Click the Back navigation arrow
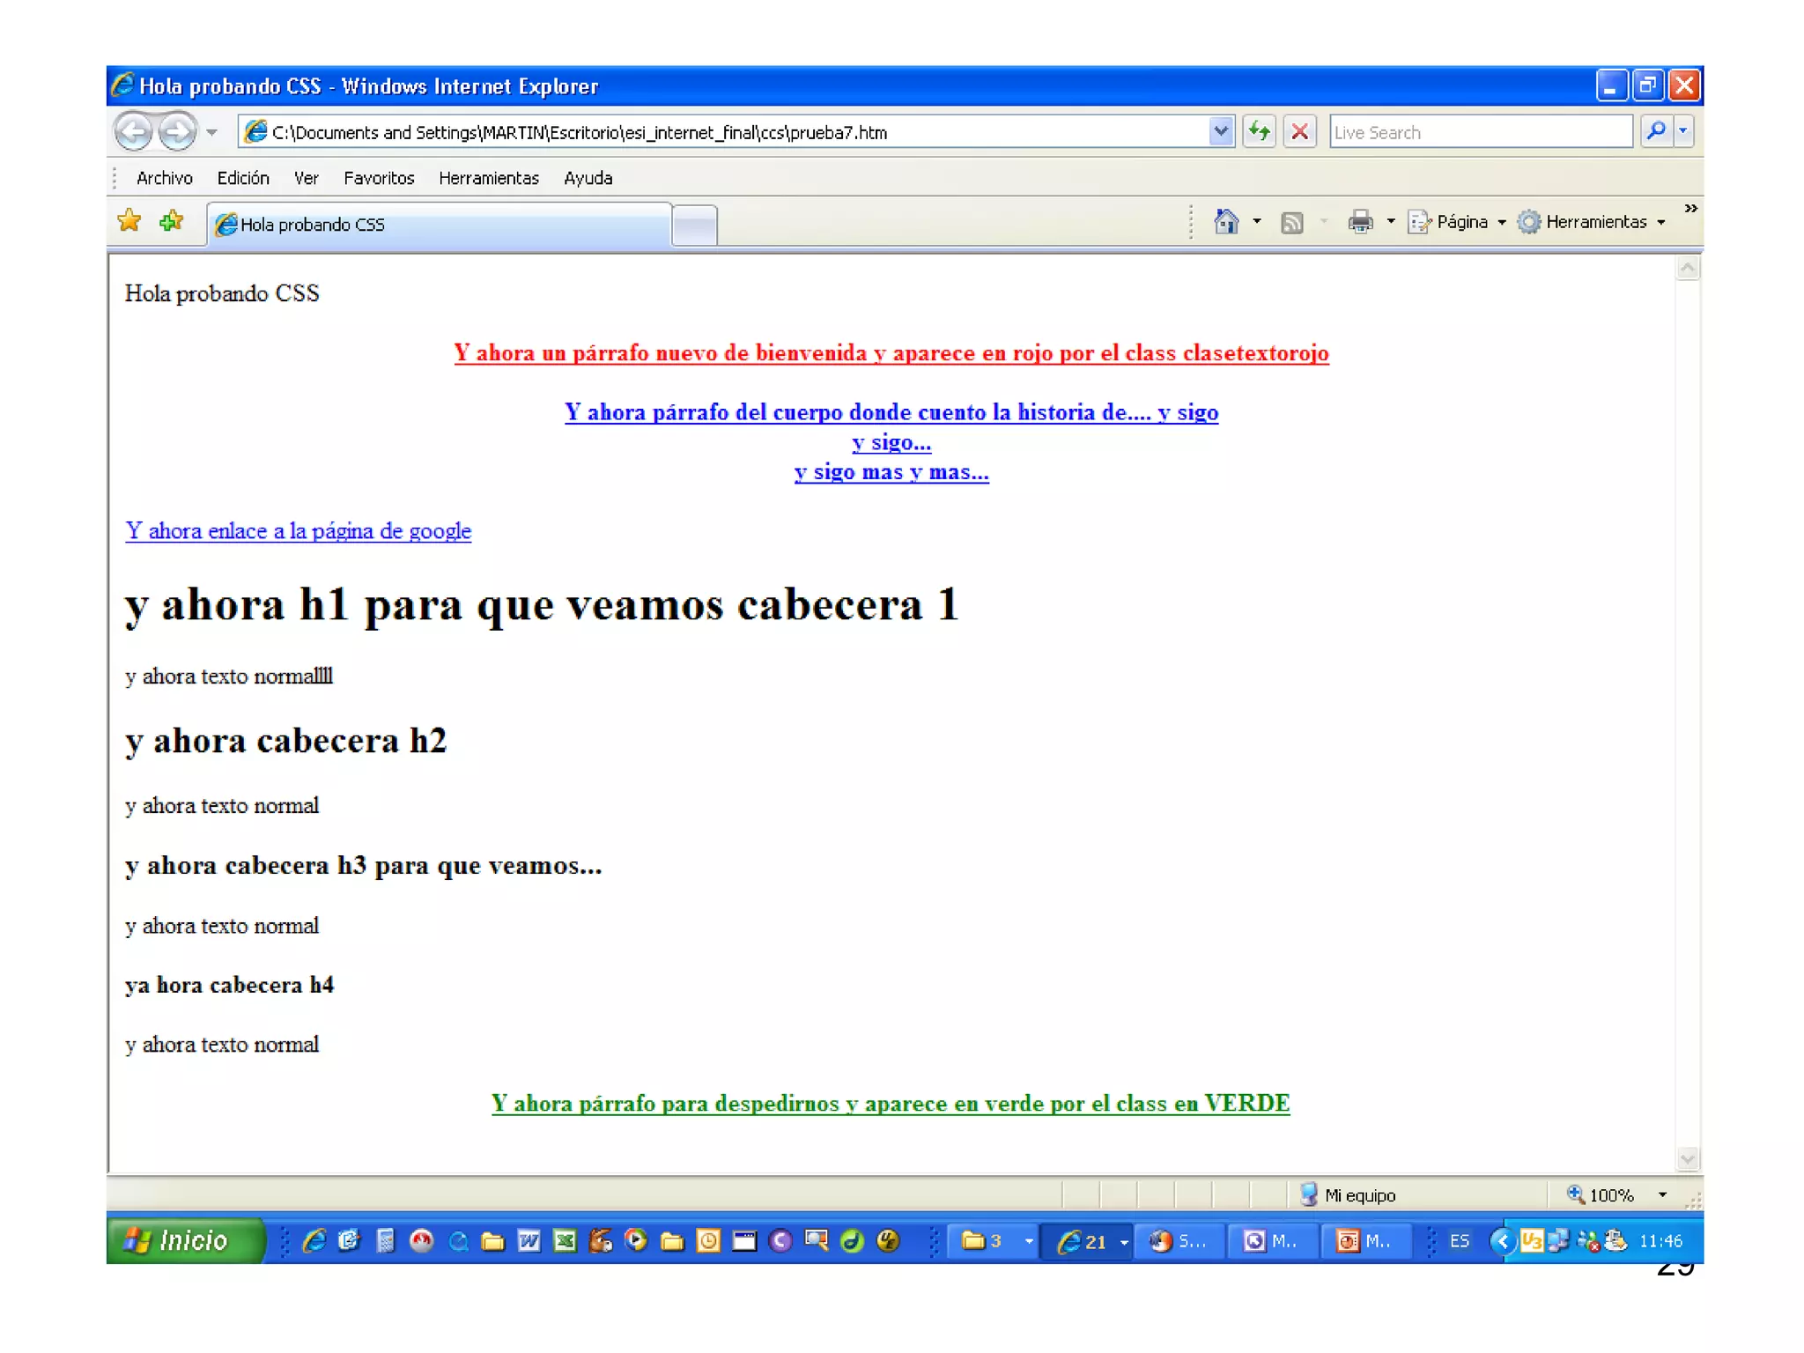The height and width of the screenshot is (1353, 1804). pos(134,132)
